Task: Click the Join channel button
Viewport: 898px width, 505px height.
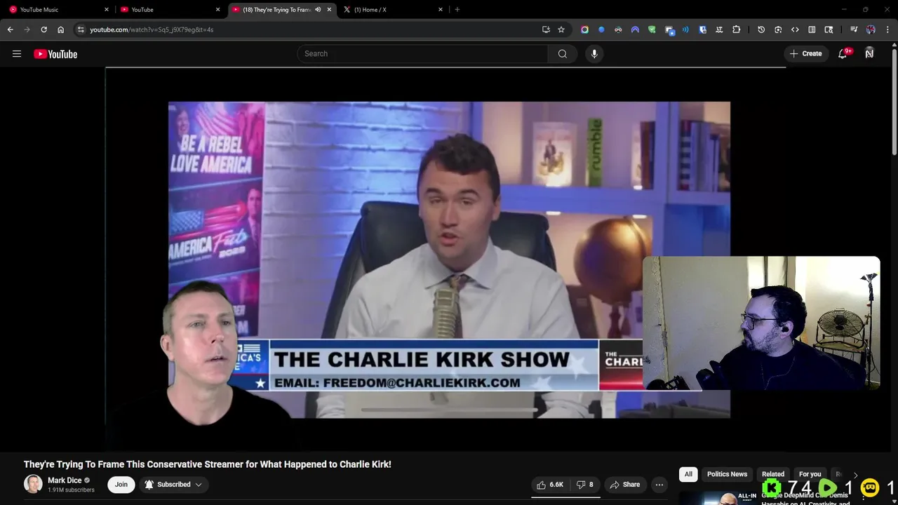Action: pyautogui.click(x=121, y=485)
